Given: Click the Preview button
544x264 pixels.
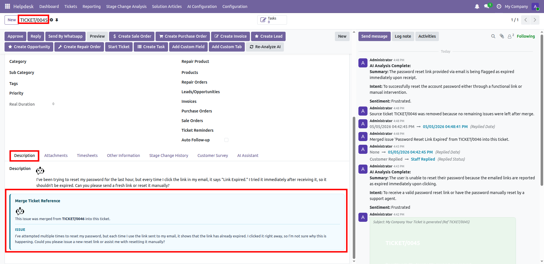Looking at the screenshot, I should tap(97, 36).
